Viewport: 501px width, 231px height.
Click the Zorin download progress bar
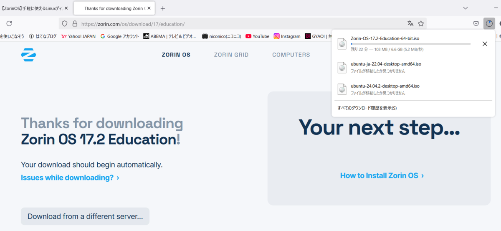pos(411,44)
